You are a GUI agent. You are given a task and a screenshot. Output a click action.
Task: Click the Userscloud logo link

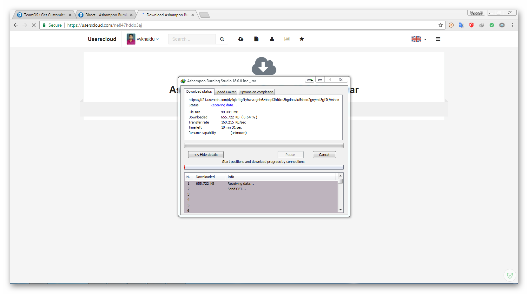[x=102, y=39]
